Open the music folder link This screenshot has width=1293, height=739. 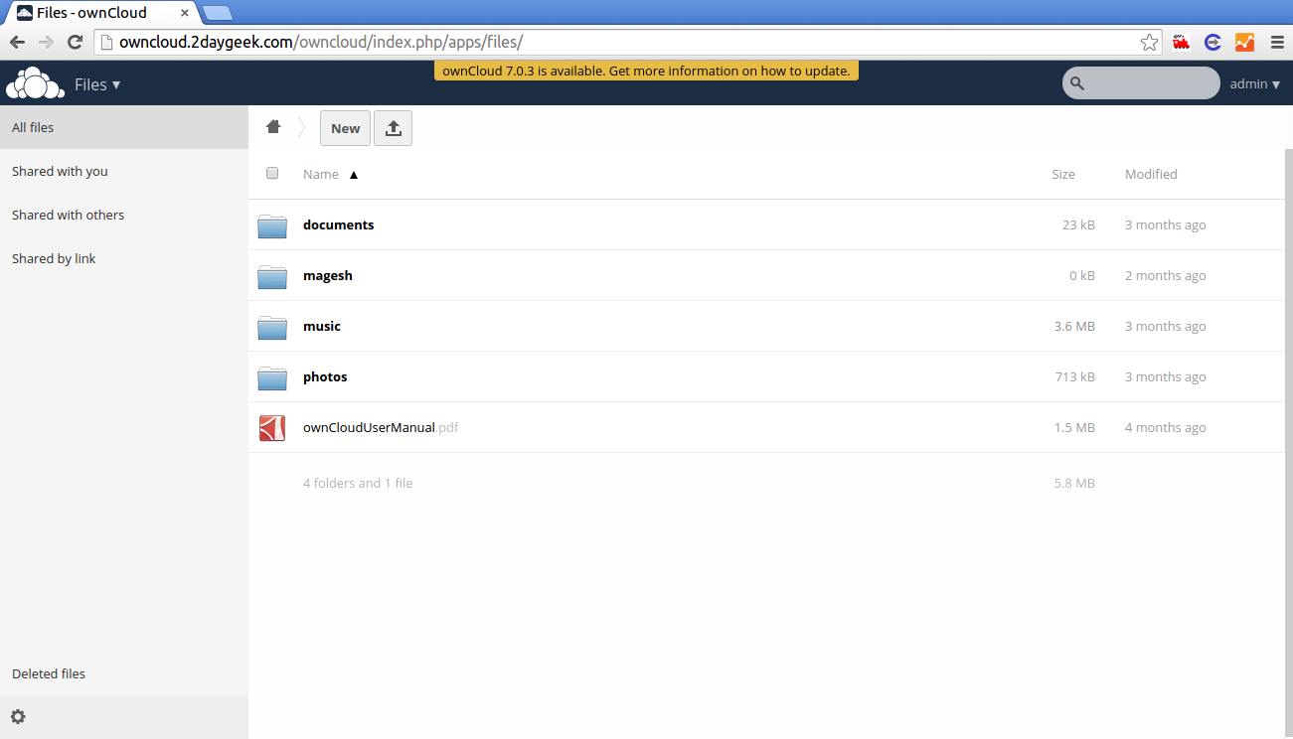322,326
